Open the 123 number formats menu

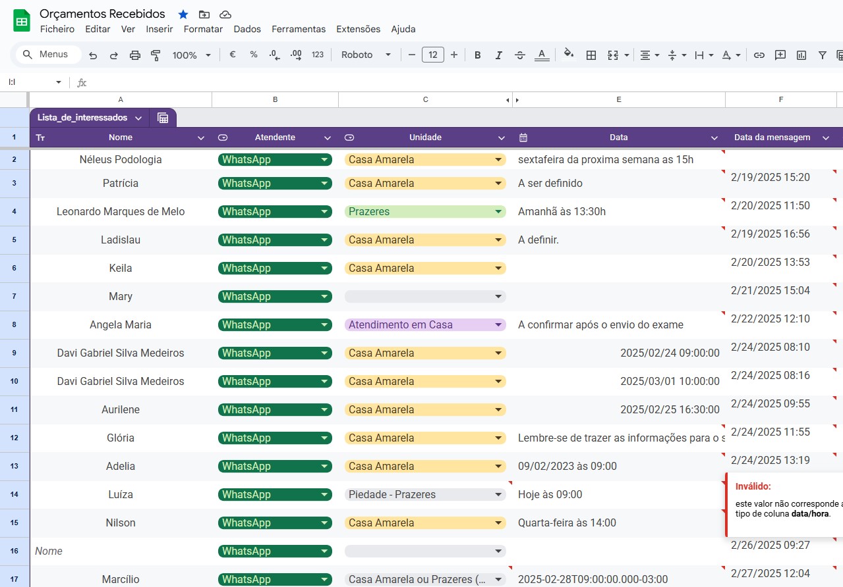click(318, 55)
